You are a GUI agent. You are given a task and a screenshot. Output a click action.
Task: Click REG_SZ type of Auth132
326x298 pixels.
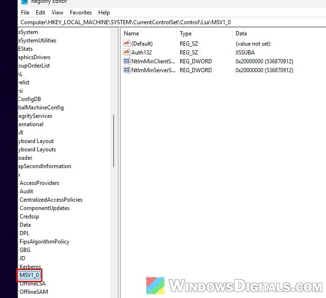coord(189,52)
